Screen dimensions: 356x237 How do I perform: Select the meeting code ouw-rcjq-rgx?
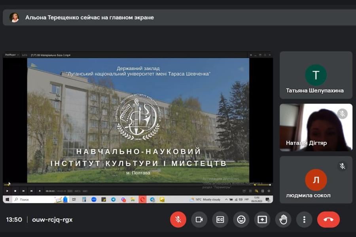[x=52, y=220]
